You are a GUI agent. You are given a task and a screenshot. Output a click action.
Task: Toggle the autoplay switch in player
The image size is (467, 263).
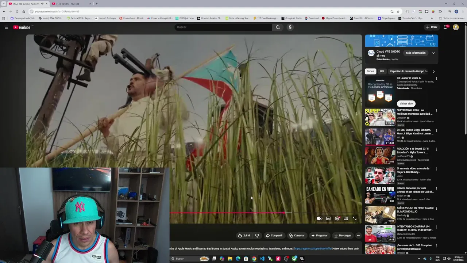(320, 218)
